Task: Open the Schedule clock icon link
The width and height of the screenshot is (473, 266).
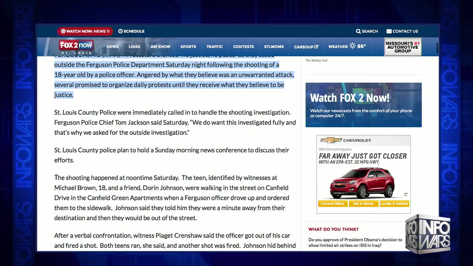Action: (120, 31)
